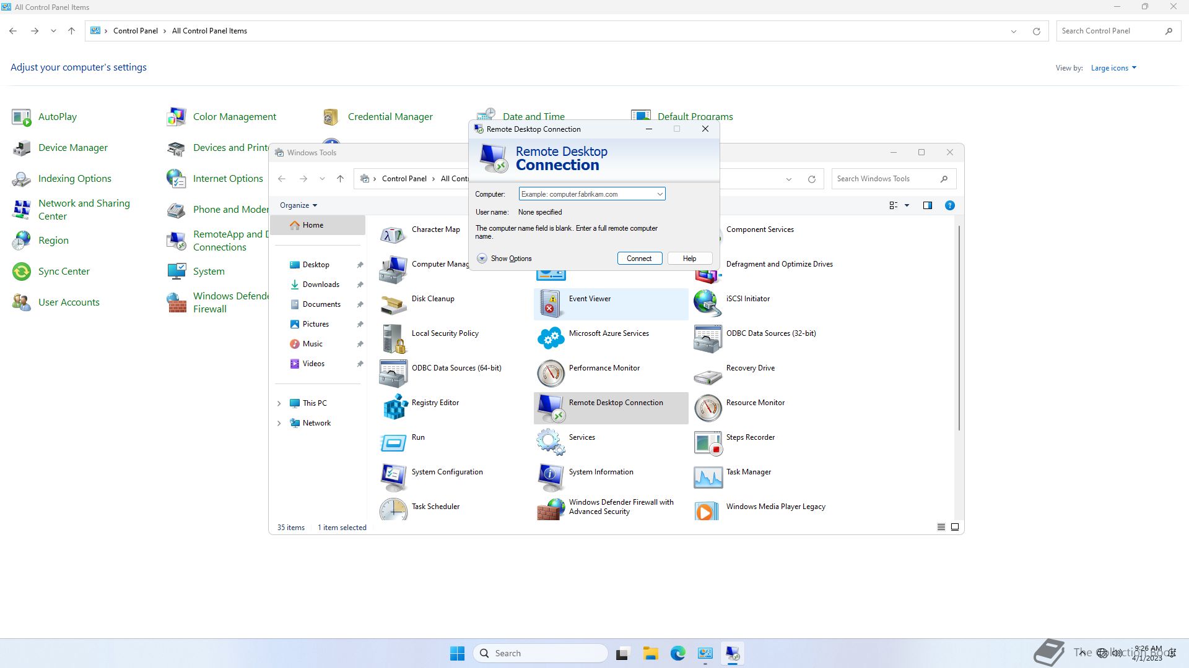Open the Computer name dropdown list

click(660, 194)
